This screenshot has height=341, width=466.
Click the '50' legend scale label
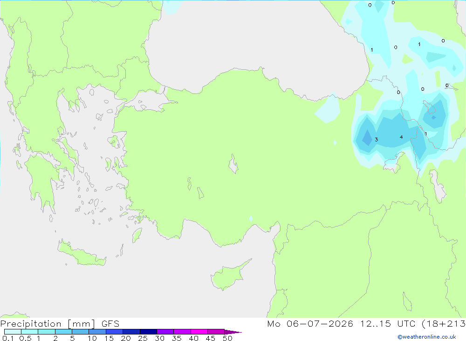coord(227,338)
